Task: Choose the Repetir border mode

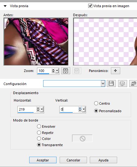Action: pos(39,133)
